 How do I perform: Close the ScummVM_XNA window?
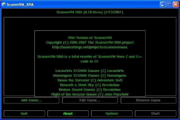coord(175,4)
